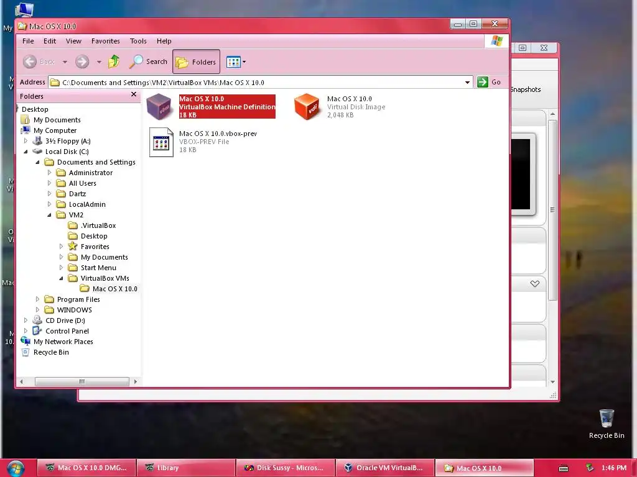Expand the LocalAdmin folder node
Viewport: 637px width, 477px height.
(49, 204)
